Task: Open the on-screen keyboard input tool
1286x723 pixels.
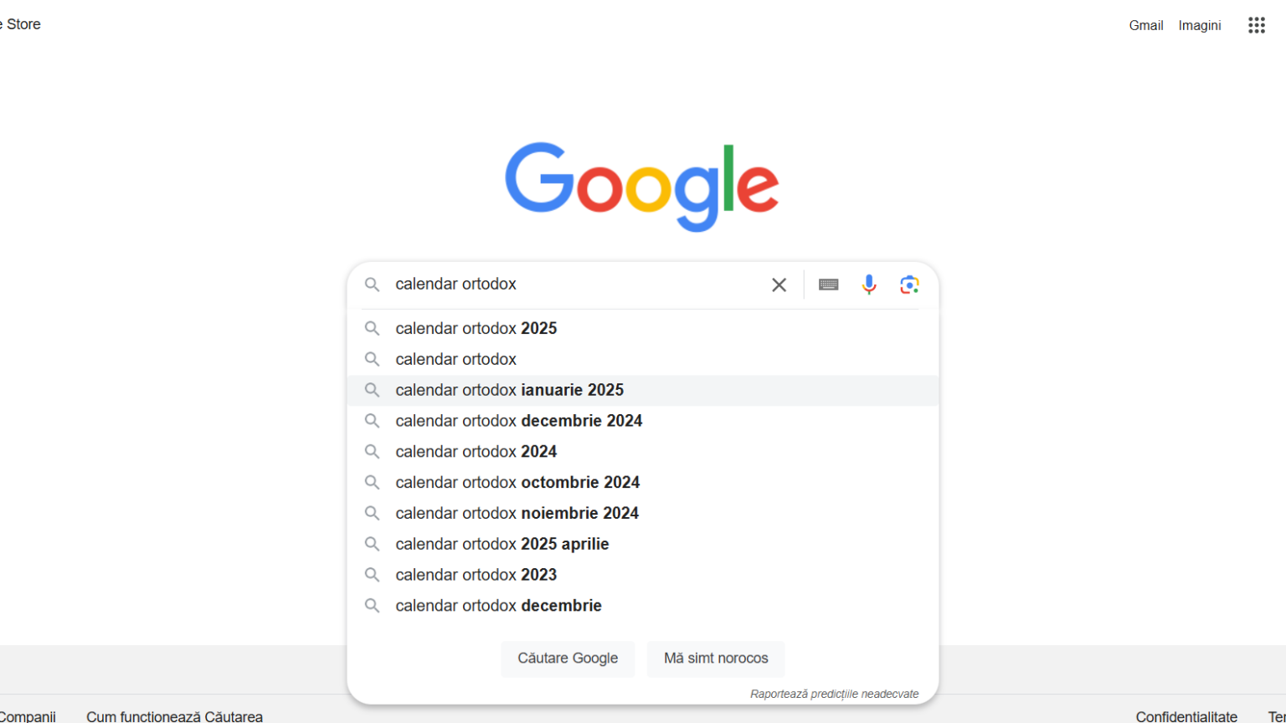Action: [x=828, y=285]
